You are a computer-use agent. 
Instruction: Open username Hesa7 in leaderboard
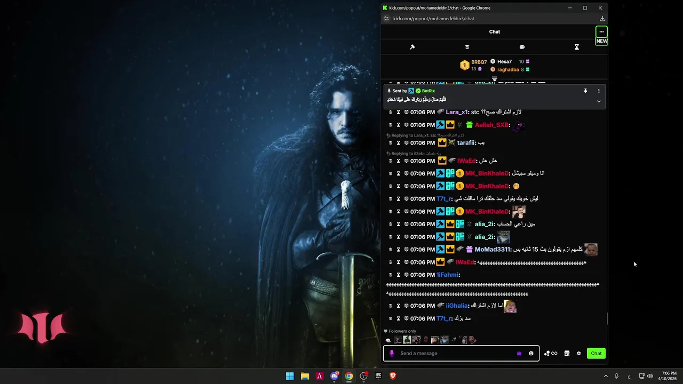tap(504, 62)
